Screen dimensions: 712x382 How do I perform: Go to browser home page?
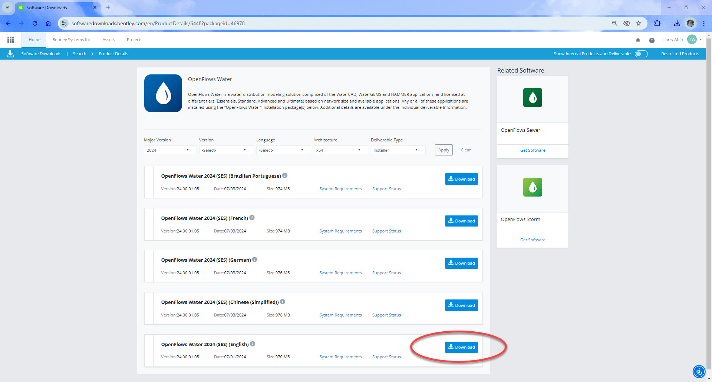[48, 23]
